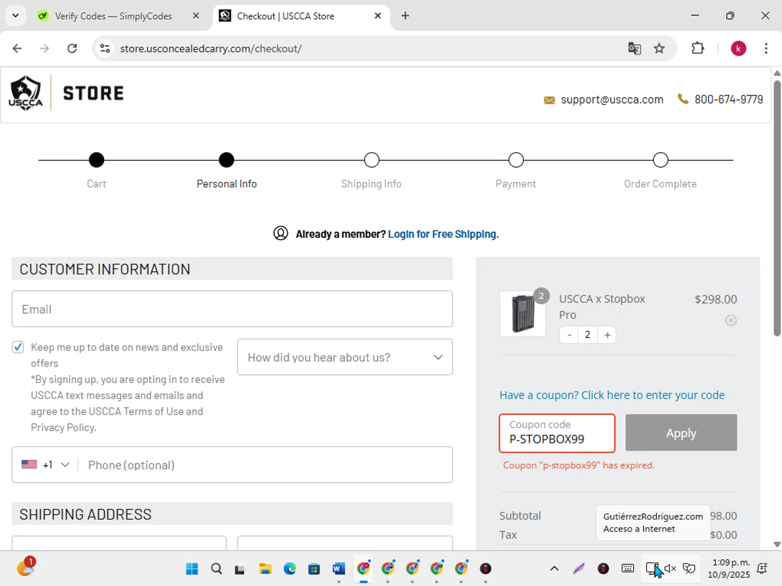Click the Order Complete step marker

pos(660,160)
